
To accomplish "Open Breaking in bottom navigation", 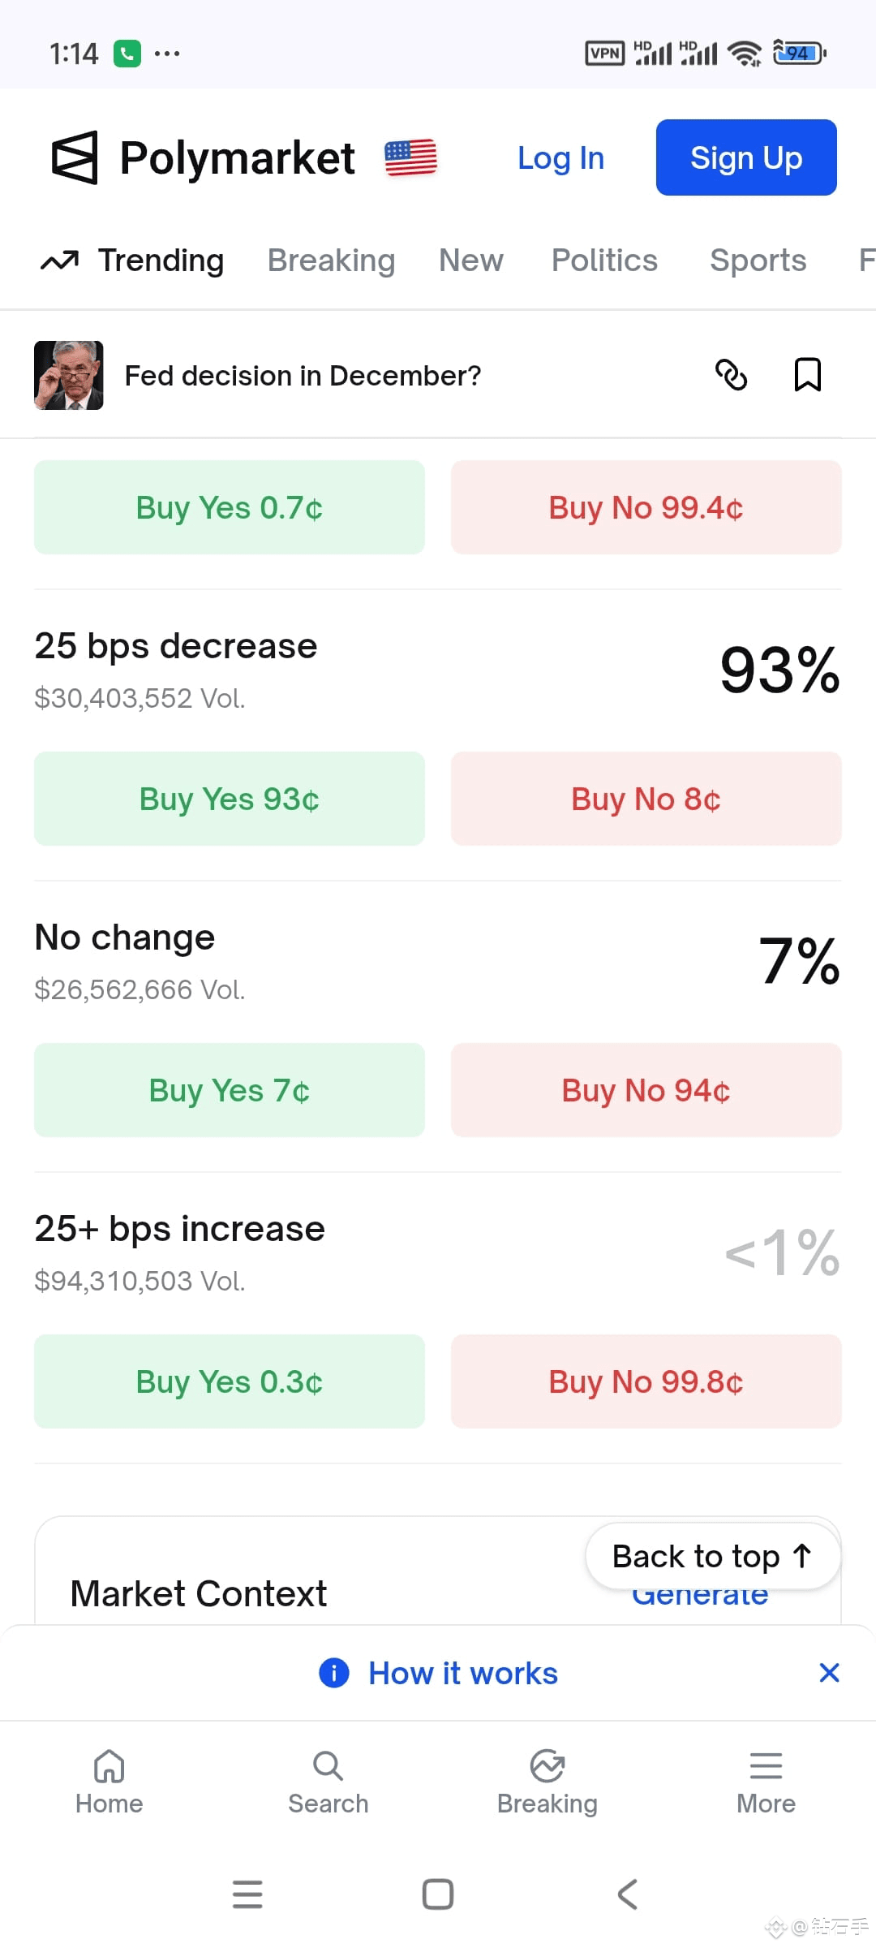I will (547, 1782).
